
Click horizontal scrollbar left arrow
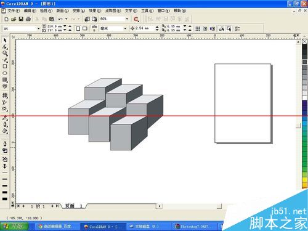[160, 206]
